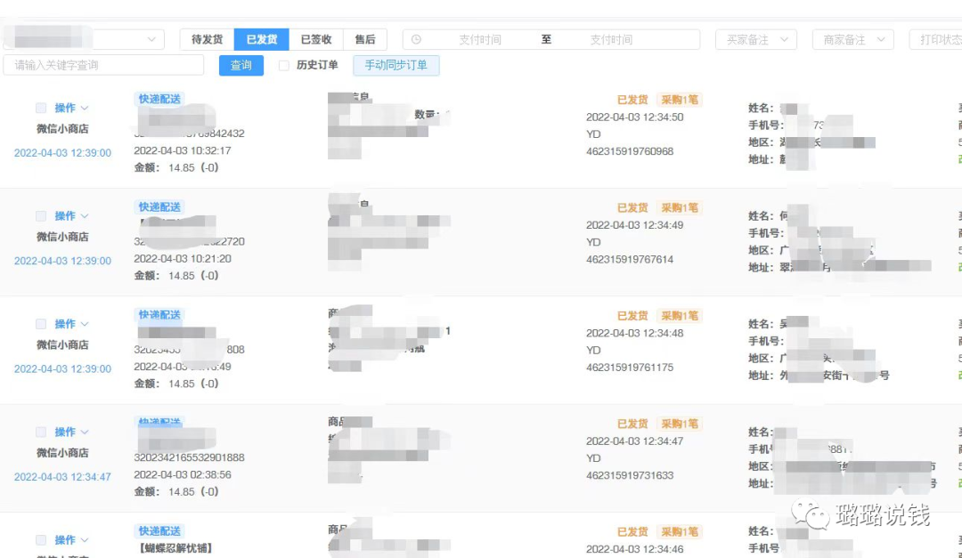Click the 已发货 status shipped at 12:34:50
962x558 pixels.
632,100
